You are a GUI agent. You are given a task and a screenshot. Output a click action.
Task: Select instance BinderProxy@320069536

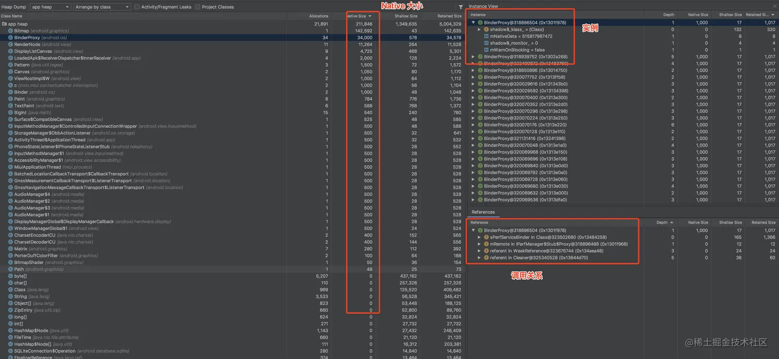coord(622,199)
